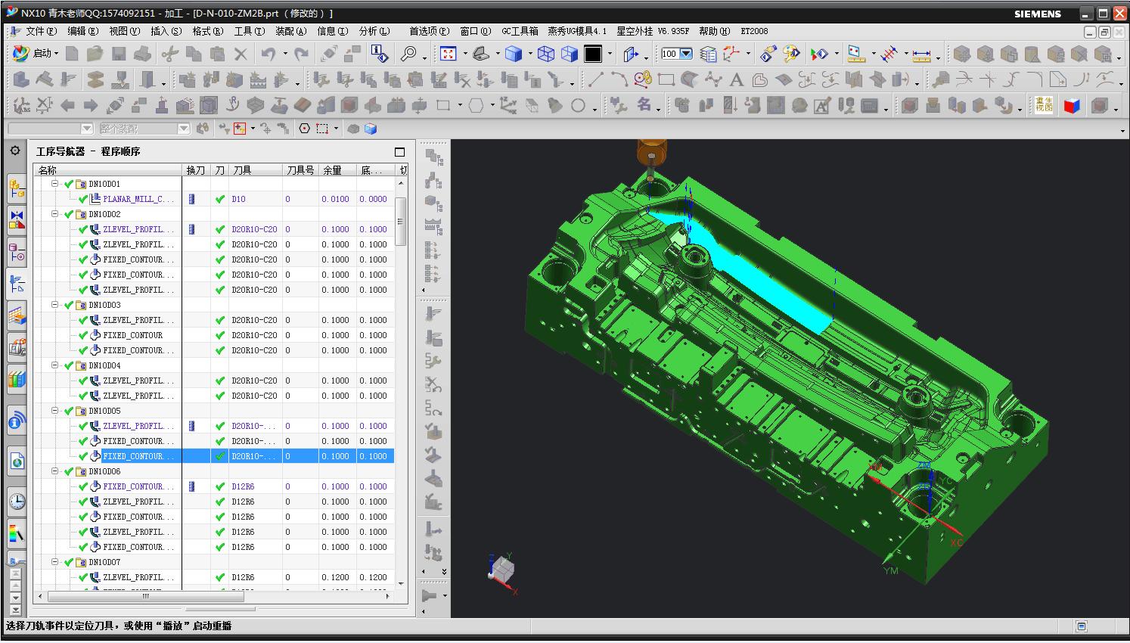The width and height of the screenshot is (1130, 643).
Task: Open the navigator settings gear icon
Action: point(14,151)
